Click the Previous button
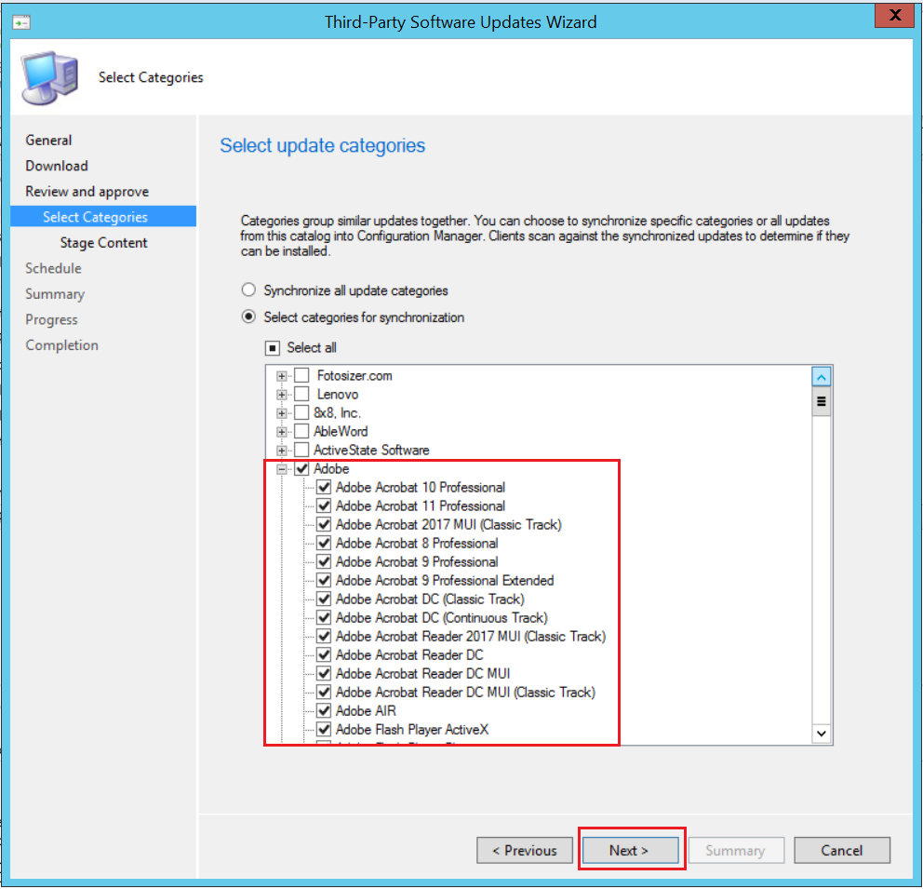Screen dimensions: 923x889 click(525, 851)
